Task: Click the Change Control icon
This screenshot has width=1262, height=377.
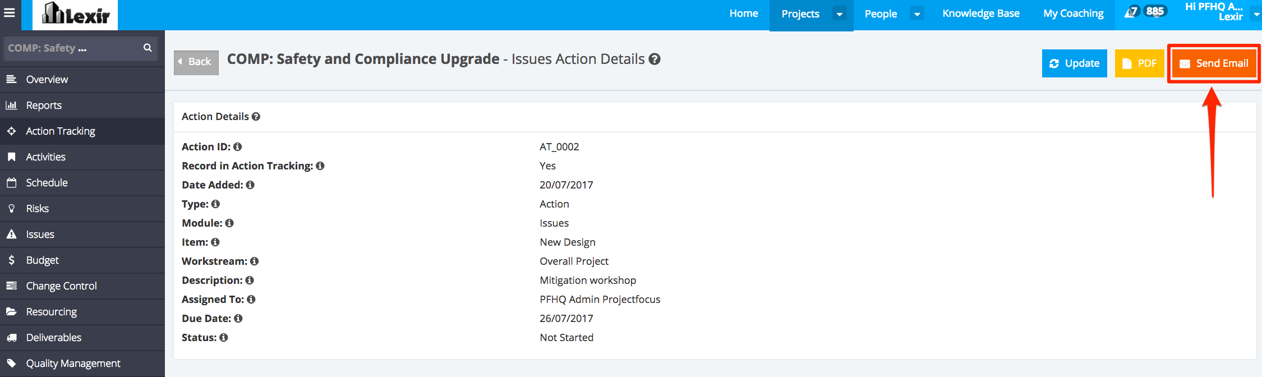Action: 11,286
